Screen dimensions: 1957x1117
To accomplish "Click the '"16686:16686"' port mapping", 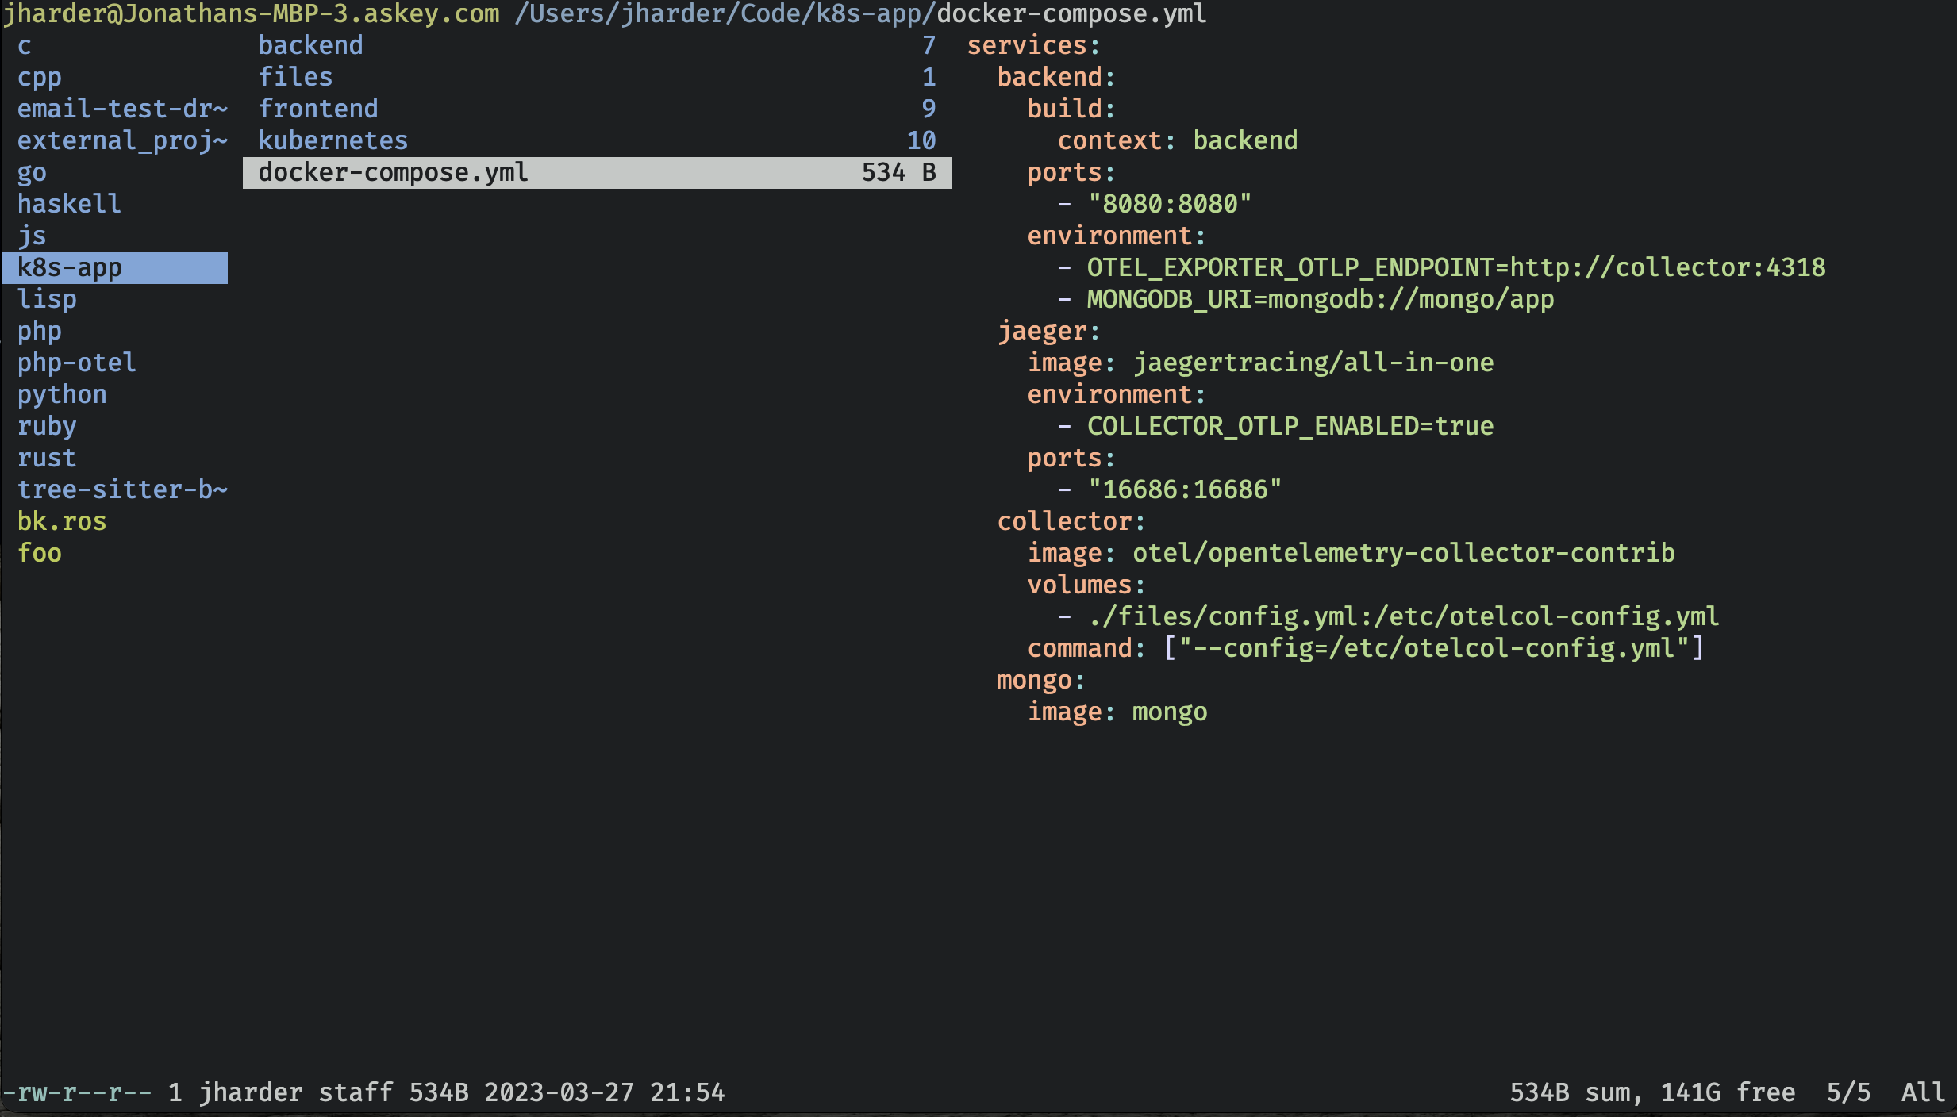I will pyautogui.click(x=1185, y=490).
